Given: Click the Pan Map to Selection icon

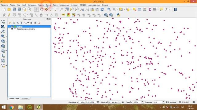Looking at the screenshot, I should click(46, 9).
